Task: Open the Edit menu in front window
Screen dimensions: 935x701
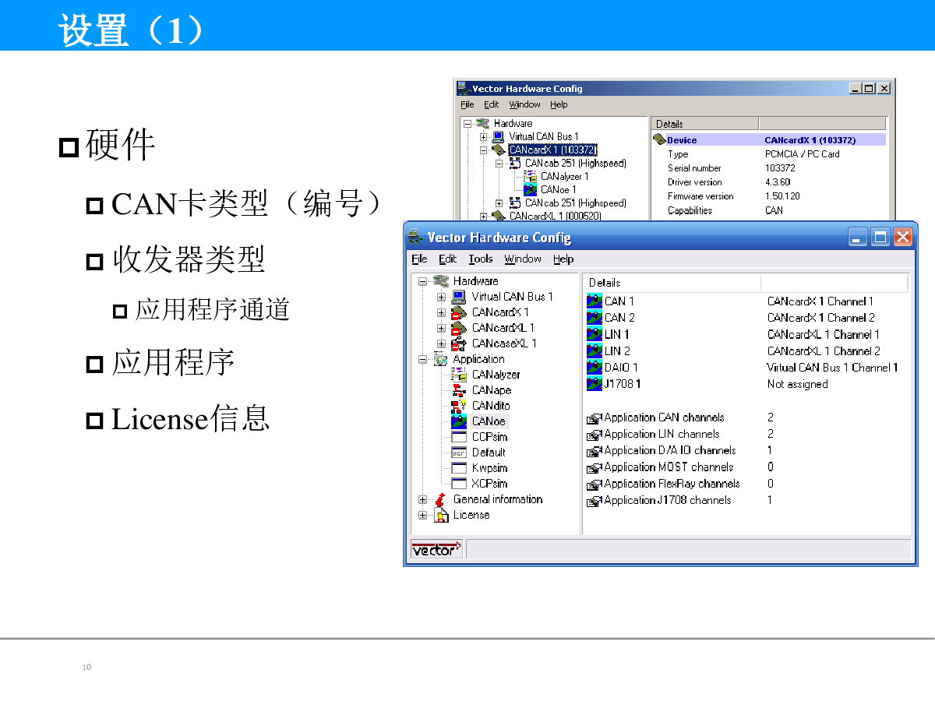Action: [x=447, y=259]
